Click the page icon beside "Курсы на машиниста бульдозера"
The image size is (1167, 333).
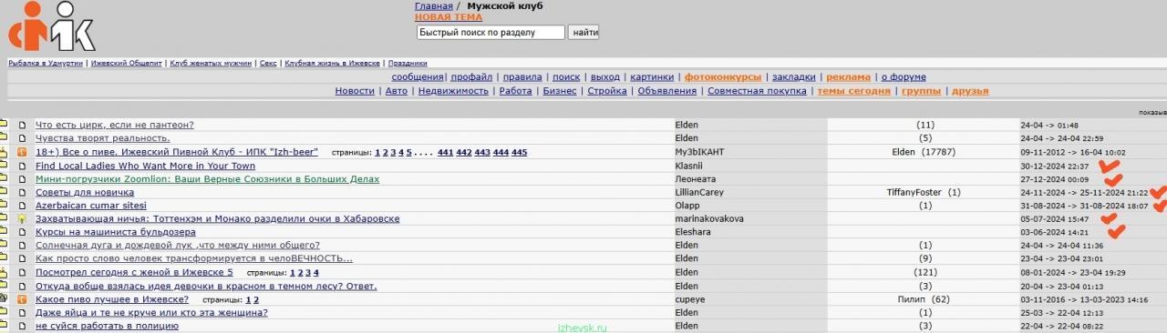point(23,232)
